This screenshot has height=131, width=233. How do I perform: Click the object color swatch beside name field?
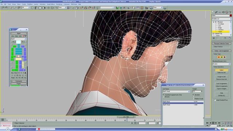(x=230, y=15)
